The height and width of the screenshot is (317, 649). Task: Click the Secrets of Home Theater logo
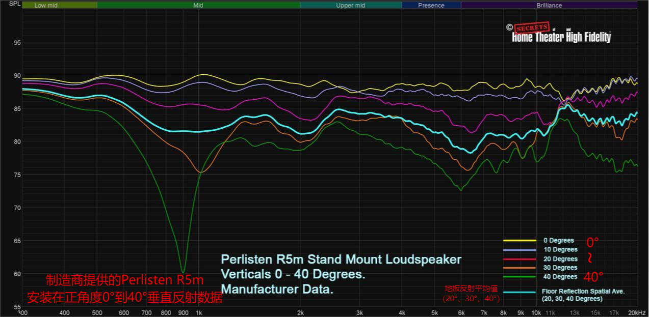tap(562, 34)
